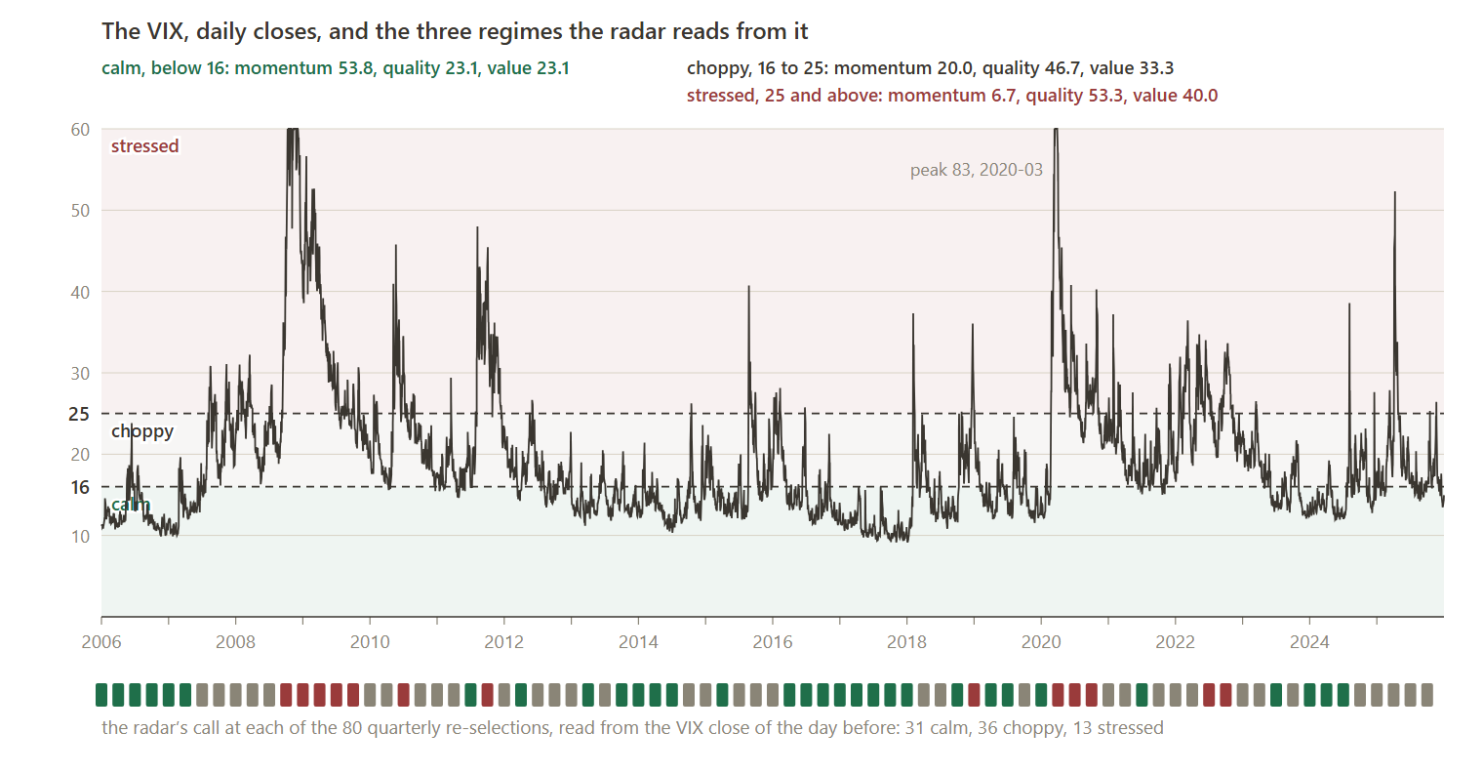Click the bold y-axis threshold label 16

point(80,487)
